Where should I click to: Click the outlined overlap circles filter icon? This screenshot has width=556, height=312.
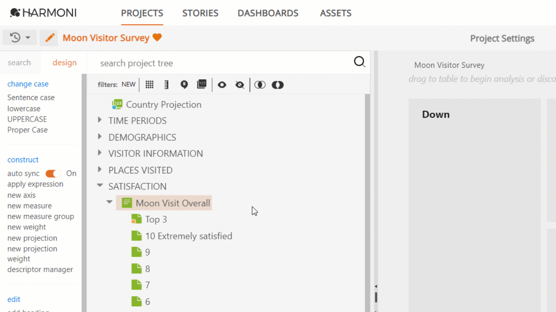260,84
